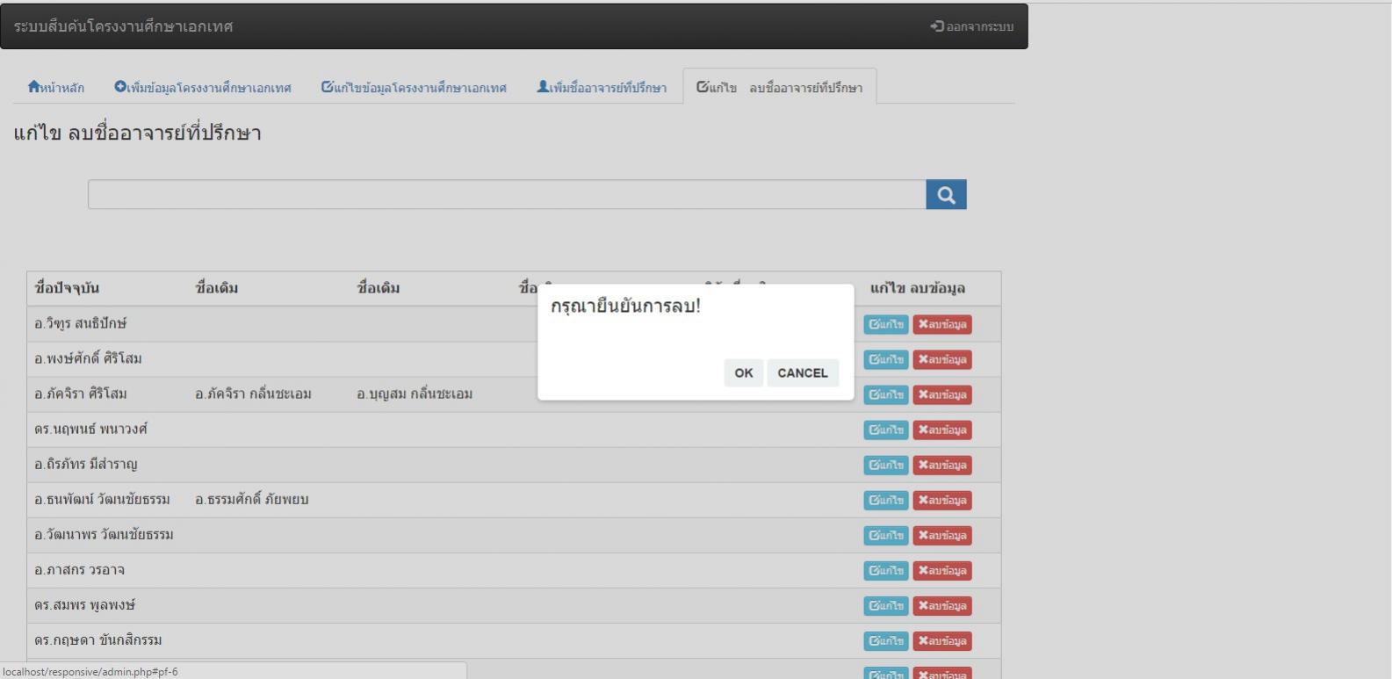This screenshot has width=1392, height=679.
Task: Switch to แก้ไขข้อมูลโครงงานศึกษาเอกเทศ tab
Action: click(415, 88)
